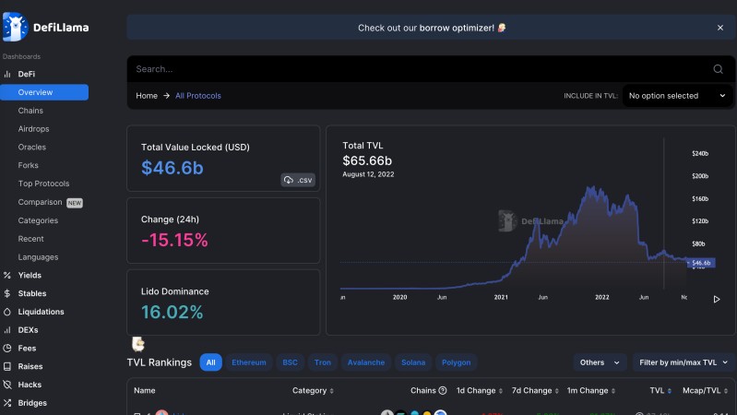Expand Filter by min/max TVL

684,362
